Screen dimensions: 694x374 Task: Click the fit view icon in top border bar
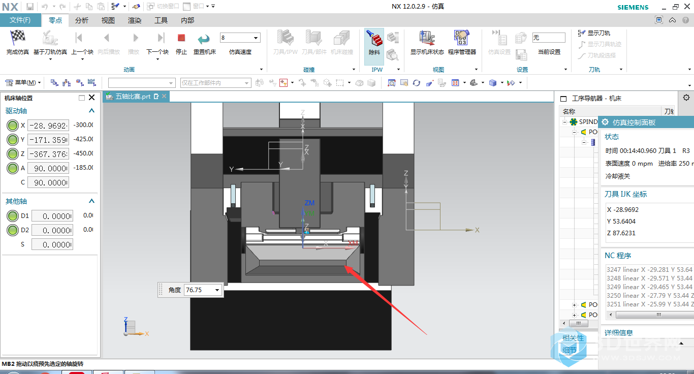pos(392,83)
